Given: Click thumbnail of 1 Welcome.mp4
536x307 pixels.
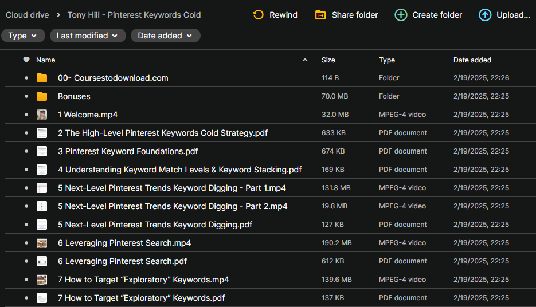Looking at the screenshot, I should pyautogui.click(x=42, y=115).
